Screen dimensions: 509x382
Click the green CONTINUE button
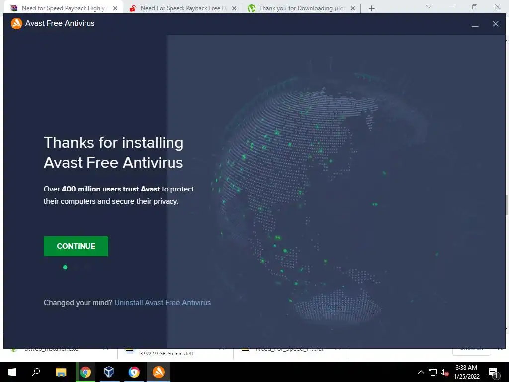(x=76, y=246)
